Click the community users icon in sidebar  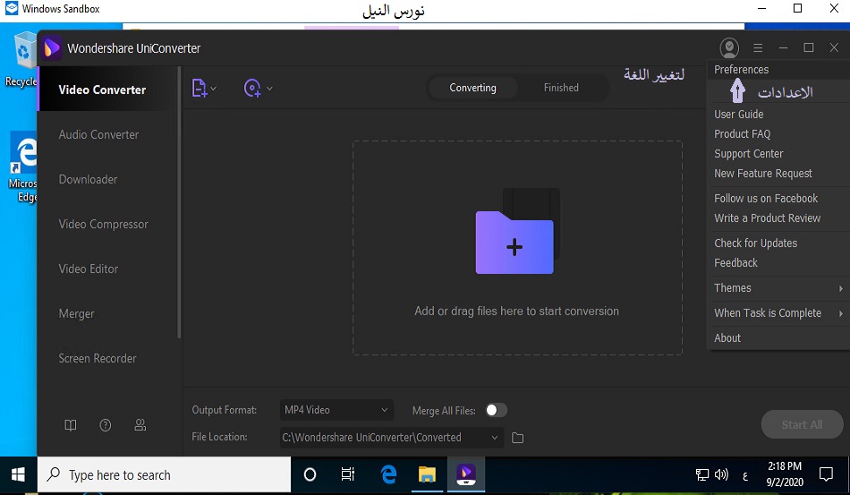[x=140, y=425]
